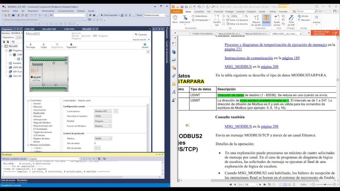Open the Dispositivo menu in Workbench
The image size is (340, 191).
(x=33, y=11)
